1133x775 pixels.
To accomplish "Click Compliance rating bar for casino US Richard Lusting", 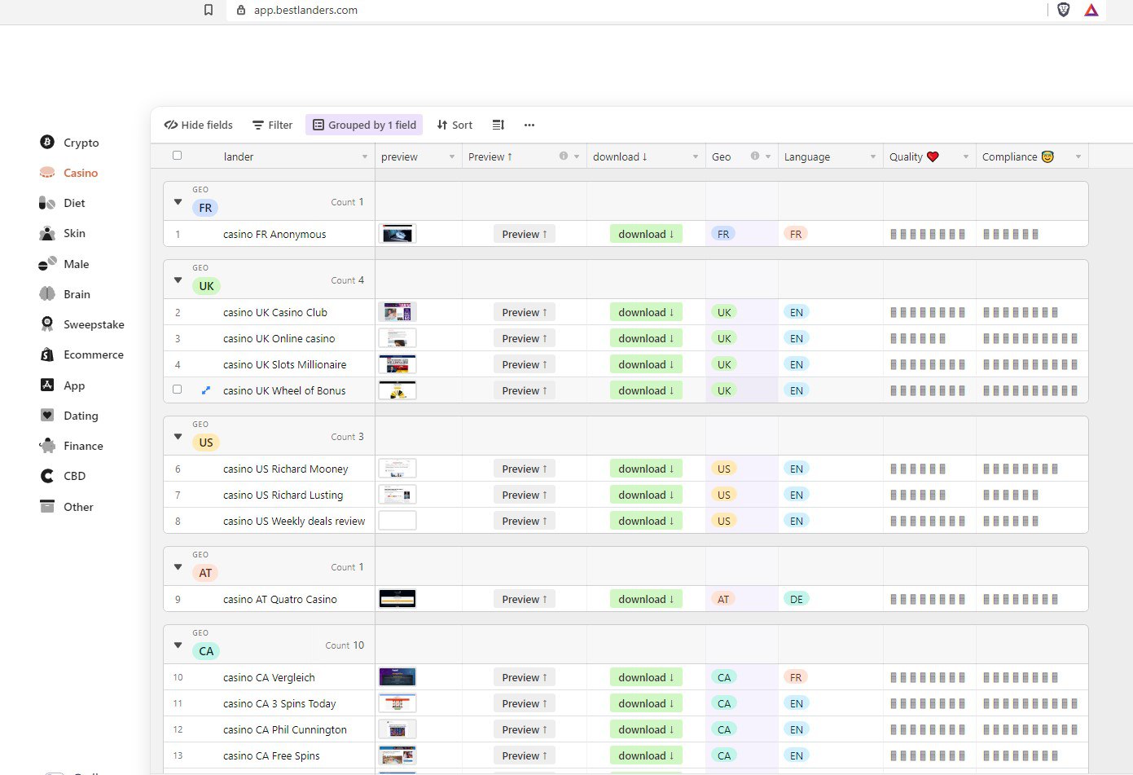I will 1011,495.
